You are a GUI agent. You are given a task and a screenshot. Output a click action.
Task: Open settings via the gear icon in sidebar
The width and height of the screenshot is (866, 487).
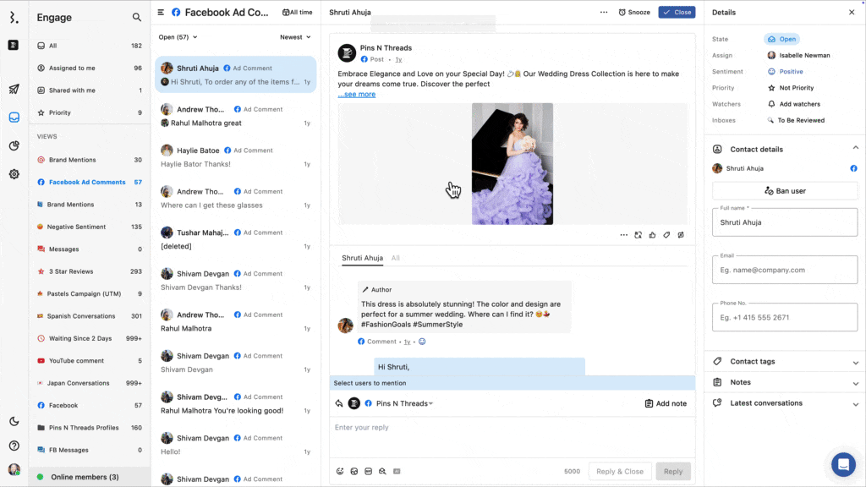tap(13, 174)
